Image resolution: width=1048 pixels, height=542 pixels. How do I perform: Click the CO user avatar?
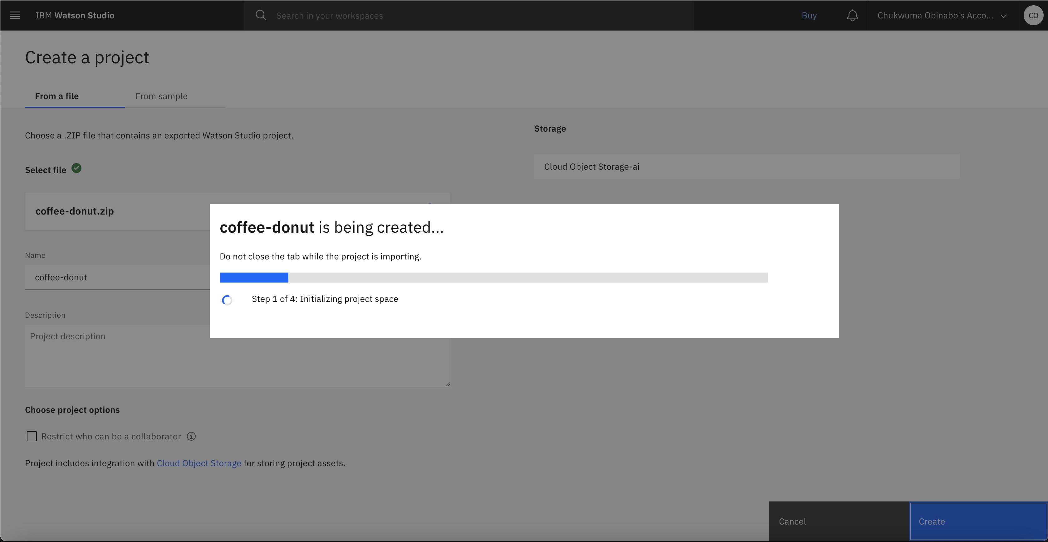click(x=1033, y=16)
